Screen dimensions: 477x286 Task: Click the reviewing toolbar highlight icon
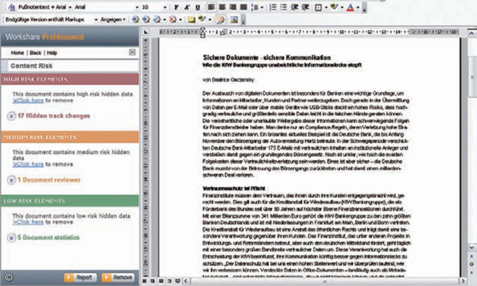[x=202, y=19]
